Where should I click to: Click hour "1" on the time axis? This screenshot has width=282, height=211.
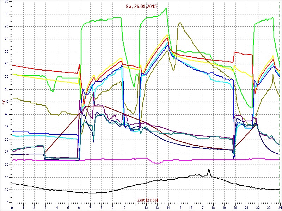[x=23, y=207]
